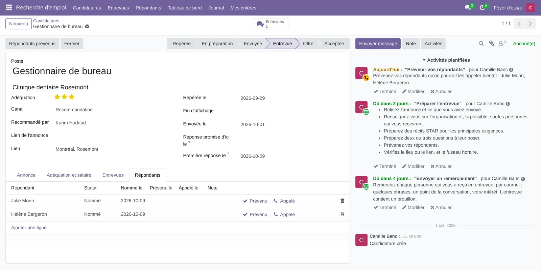Add a row with Ajouter une ligne
Image resolution: width=541 pixels, height=271 pixels.
(x=29, y=228)
